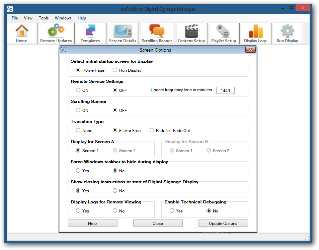Set Remote Service Settings to OFF
The width and height of the screenshot is (319, 250).
click(120, 90)
